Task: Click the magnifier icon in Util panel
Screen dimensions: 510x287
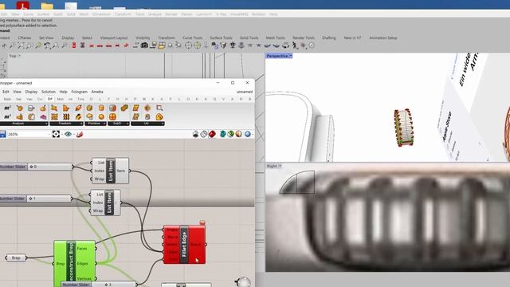Action: pos(159,108)
